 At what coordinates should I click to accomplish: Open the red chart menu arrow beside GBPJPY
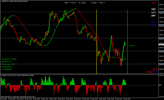pyautogui.click(x=1, y=2)
